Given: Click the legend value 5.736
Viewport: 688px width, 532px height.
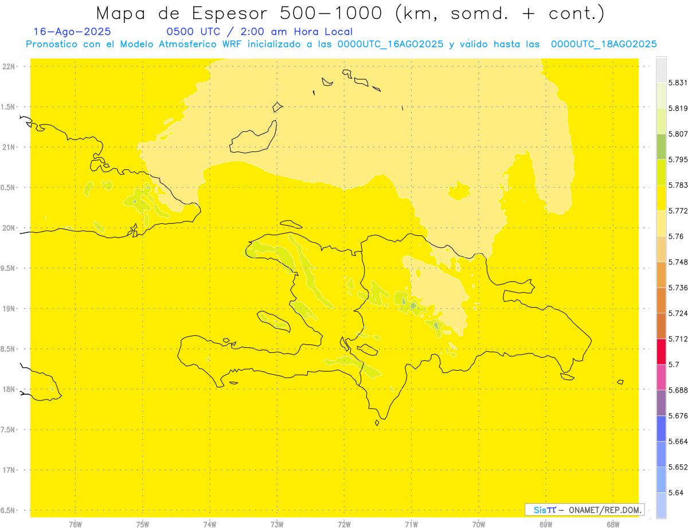Looking at the screenshot, I should pyautogui.click(x=678, y=288).
